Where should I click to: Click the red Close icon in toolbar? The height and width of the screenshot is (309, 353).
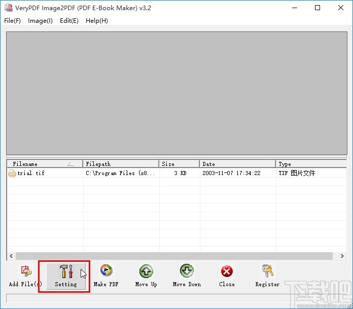click(x=227, y=271)
